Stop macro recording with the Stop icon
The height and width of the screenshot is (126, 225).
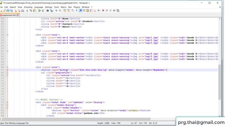(107, 10)
